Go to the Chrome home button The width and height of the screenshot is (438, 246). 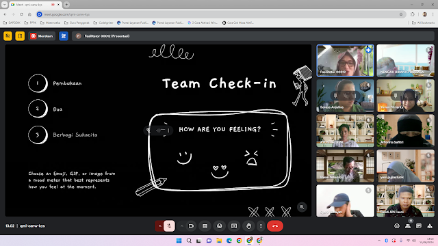tap(29, 14)
